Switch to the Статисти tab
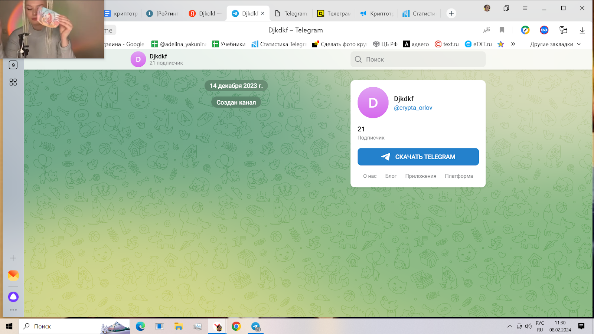The height and width of the screenshot is (334, 594). (420, 13)
